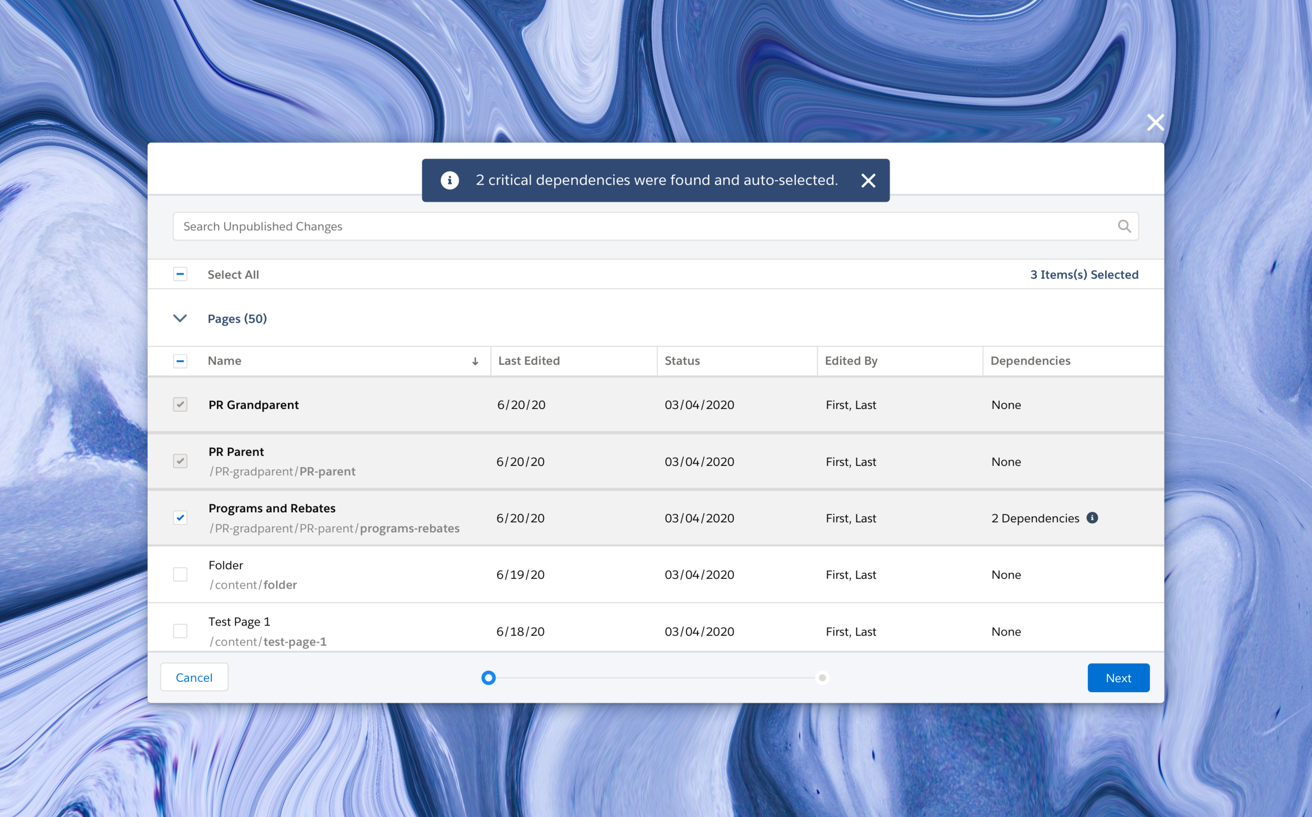Click the Cancel button
This screenshot has height=817, width=1312.
tap(194, 677)
